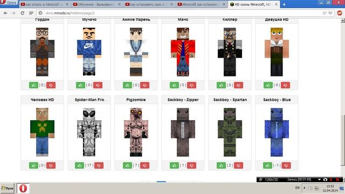Like the Pigzombie skin
This screenshot has width=345, height=194.
(x=127, y=165)
